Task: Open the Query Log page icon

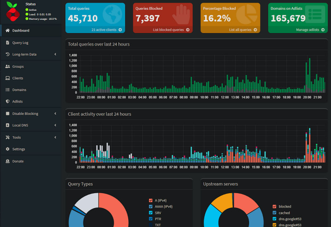Action: [x=8, y=43]
